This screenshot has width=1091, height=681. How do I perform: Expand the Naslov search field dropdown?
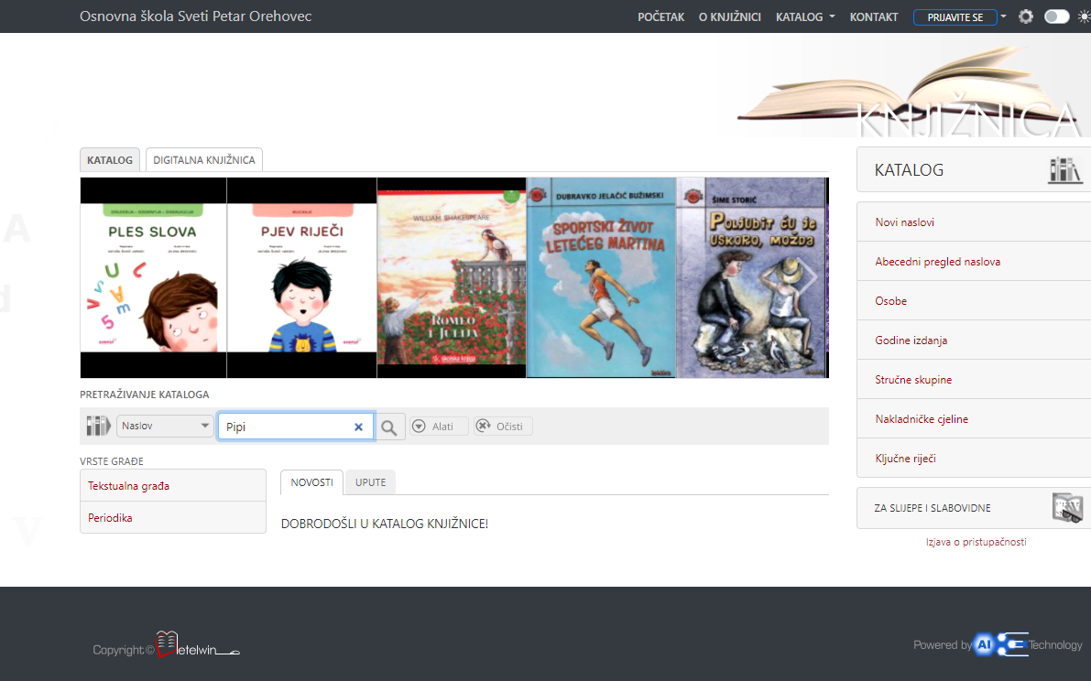coord(165,426)
